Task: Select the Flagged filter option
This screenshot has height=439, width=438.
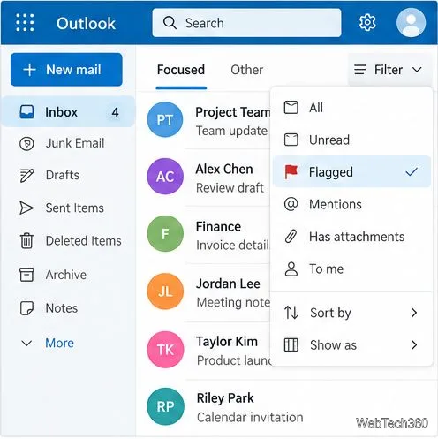Action: (x=351, y=171)
